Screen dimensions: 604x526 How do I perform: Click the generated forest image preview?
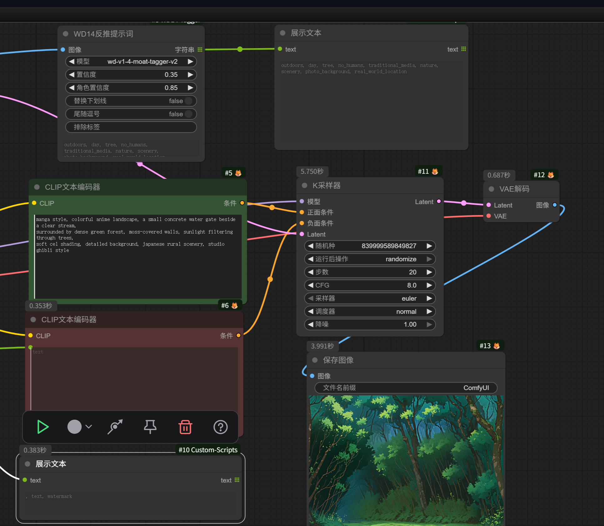[x=406, y=459]
